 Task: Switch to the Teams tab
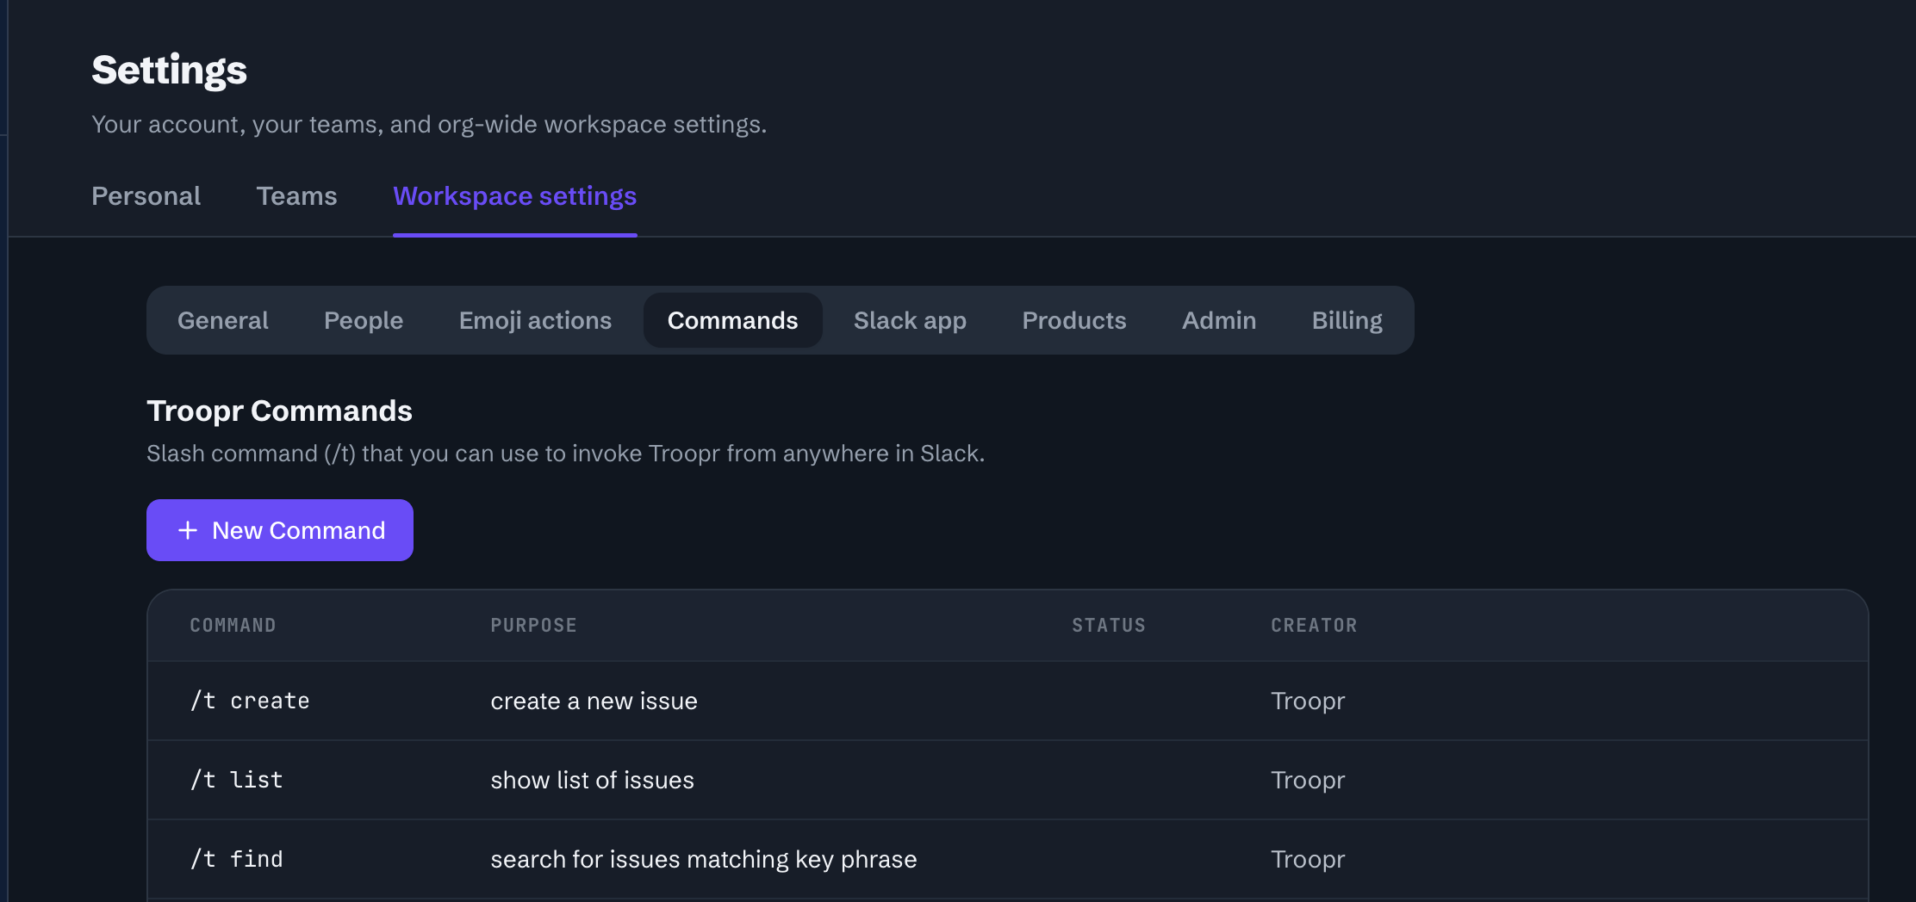click(x=296, y=196)
